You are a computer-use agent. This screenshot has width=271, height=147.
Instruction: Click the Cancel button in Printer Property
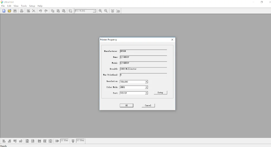click(x=148, y=106)
